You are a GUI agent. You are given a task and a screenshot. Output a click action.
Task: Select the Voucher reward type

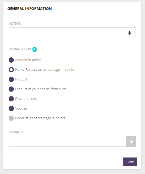(11, 108)
